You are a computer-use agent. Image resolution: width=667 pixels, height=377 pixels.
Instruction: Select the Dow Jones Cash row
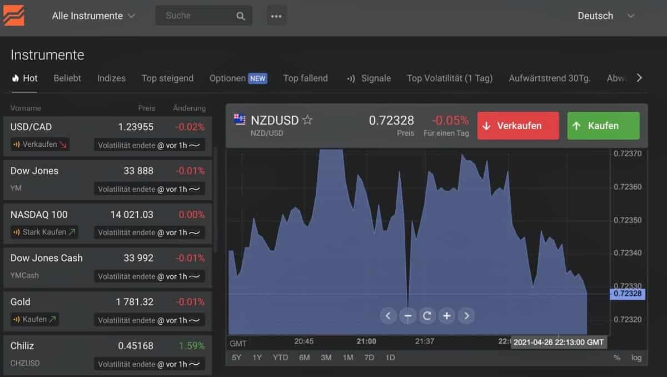108,267
